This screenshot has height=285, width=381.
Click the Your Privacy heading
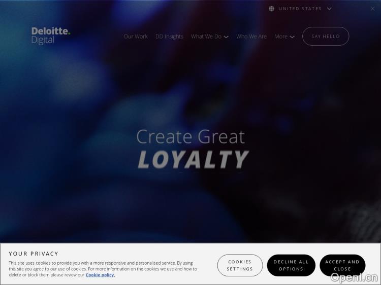(x=34, y=254)
